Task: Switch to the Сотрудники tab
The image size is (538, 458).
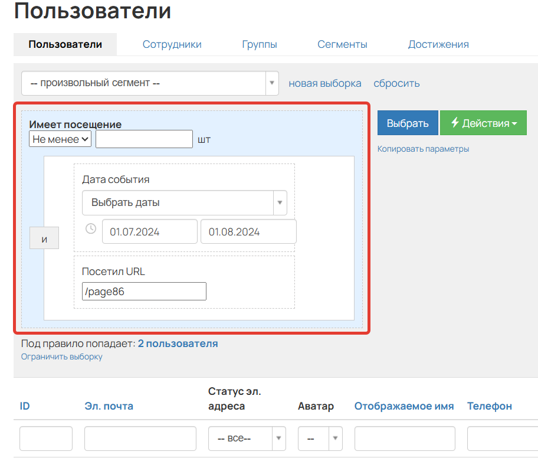Action: [172, 44]
